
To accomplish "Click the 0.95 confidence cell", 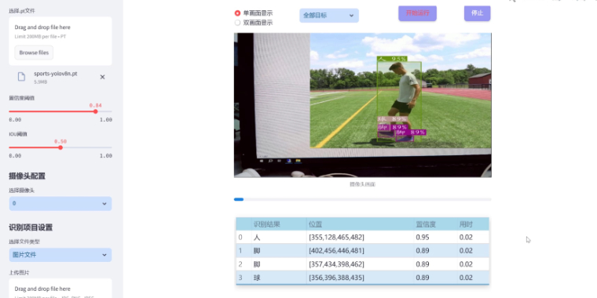I will click(x=436, y=237).
